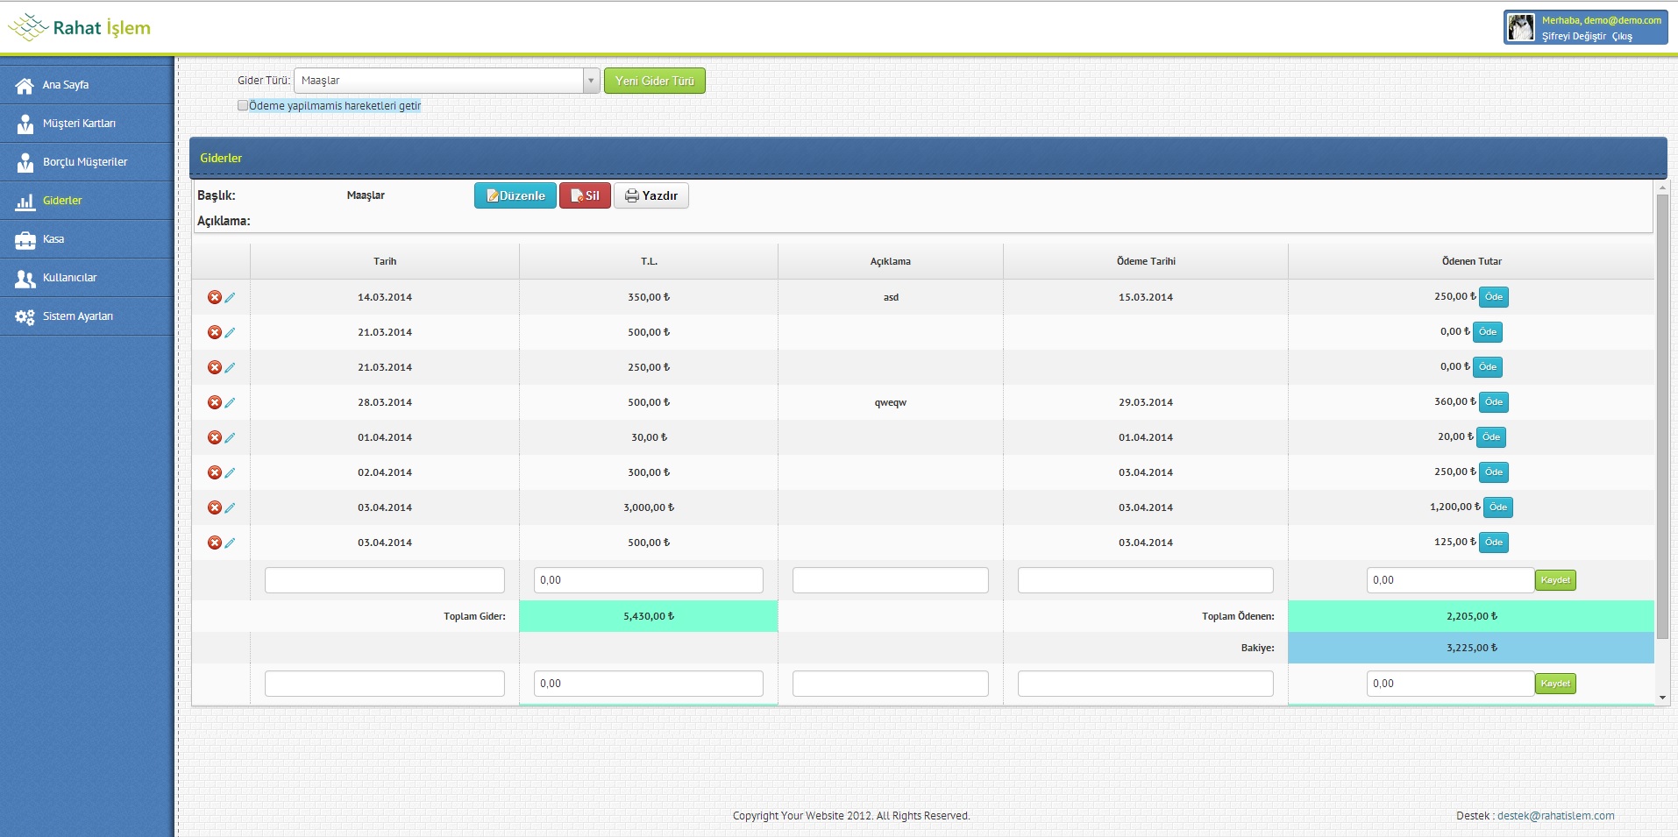The width and height of the screenshot is (1678, 837).
Task: Click the Şifreyi Değiştir link
Action: click(x=1574, y=36)
